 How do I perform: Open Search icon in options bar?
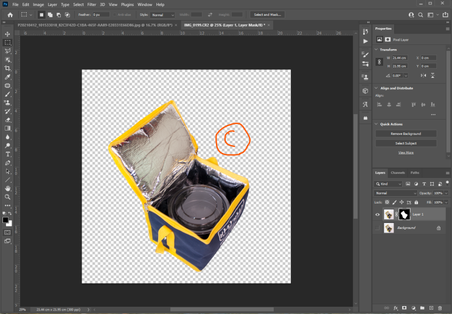click(x=420, y=15)
